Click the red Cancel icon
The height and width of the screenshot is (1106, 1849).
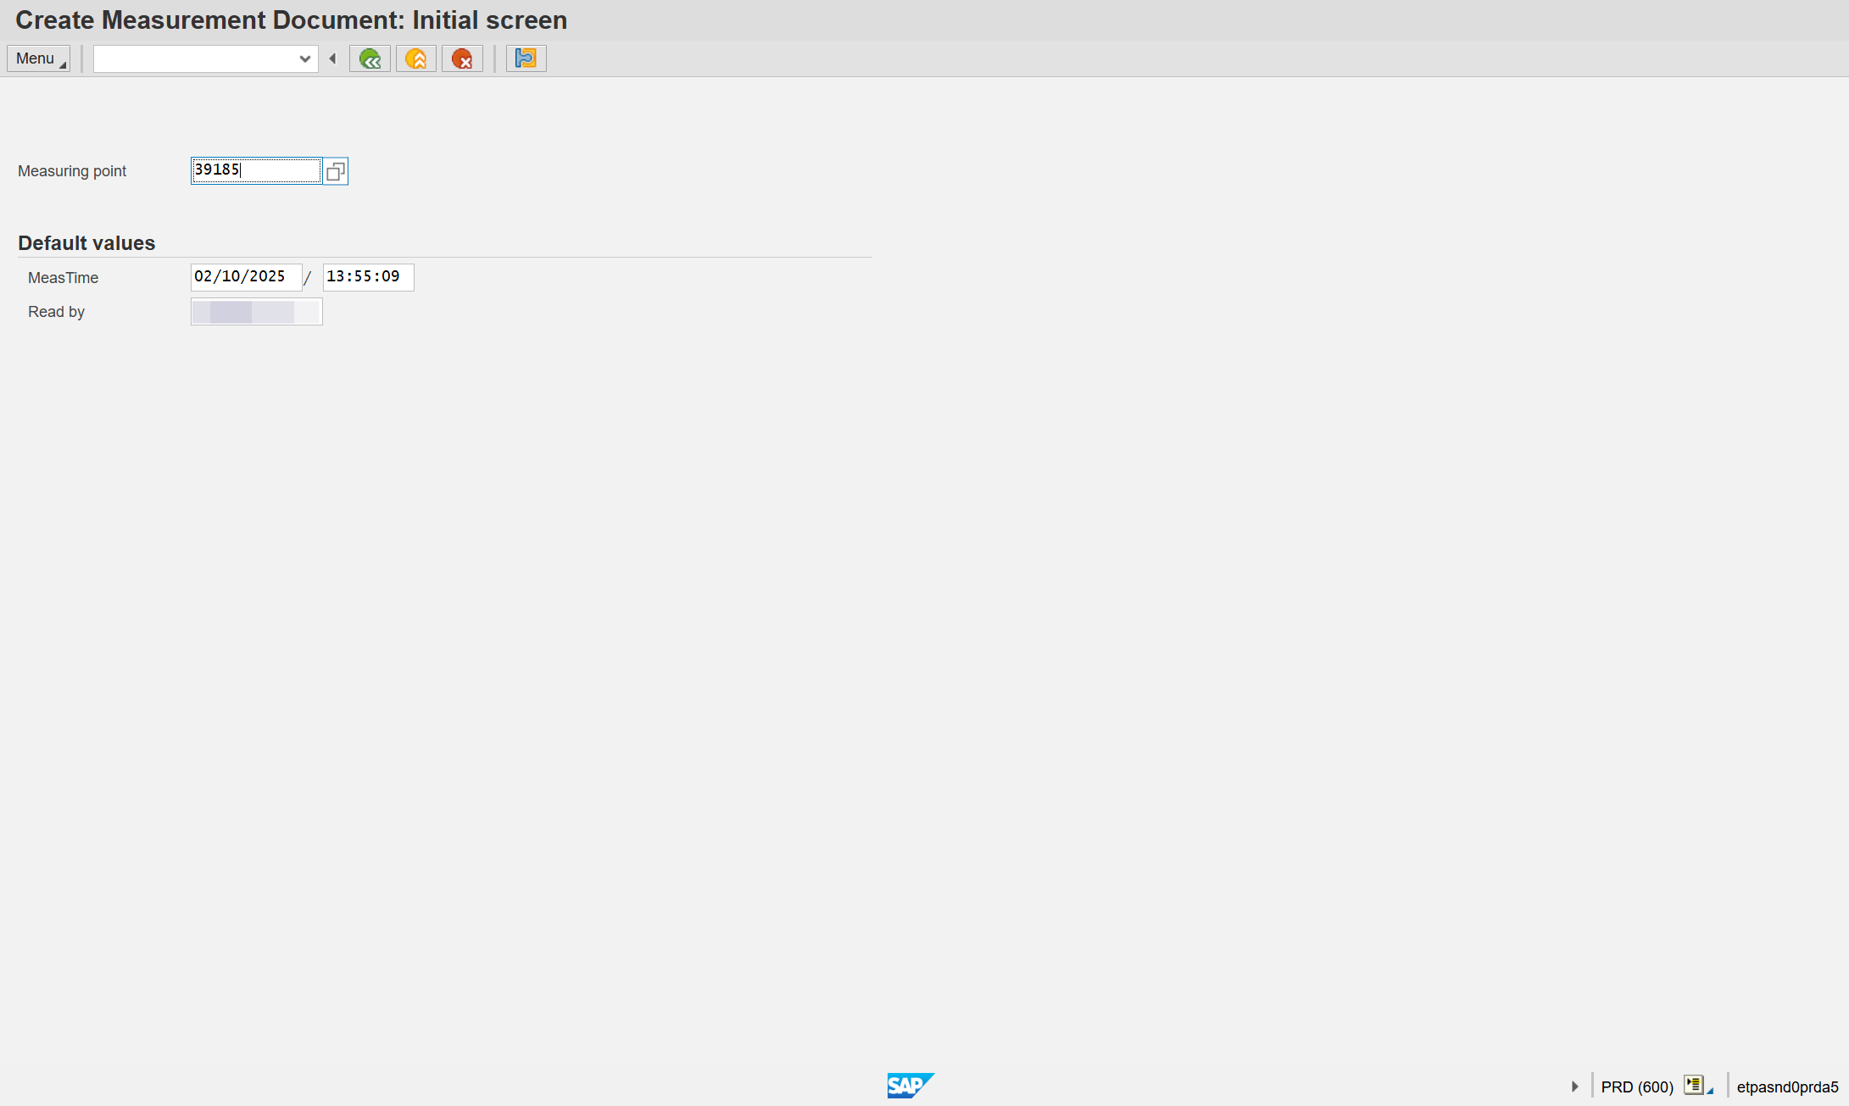point(462,58)
